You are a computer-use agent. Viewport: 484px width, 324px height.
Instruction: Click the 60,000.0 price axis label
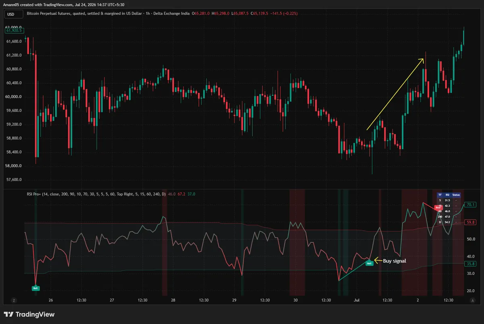(14, 97)
